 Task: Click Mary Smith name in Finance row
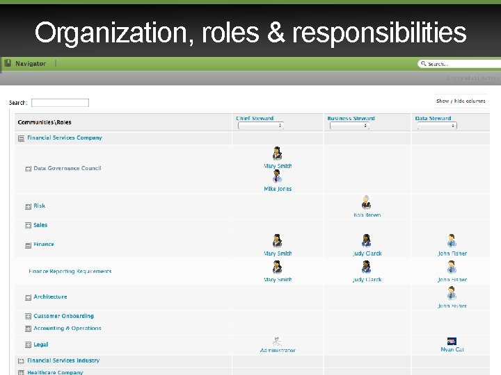click(278, 253)
